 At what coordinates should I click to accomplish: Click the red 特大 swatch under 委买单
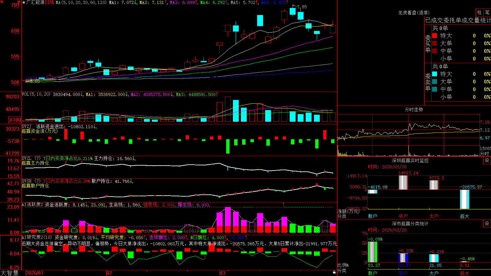coord(435,36)
